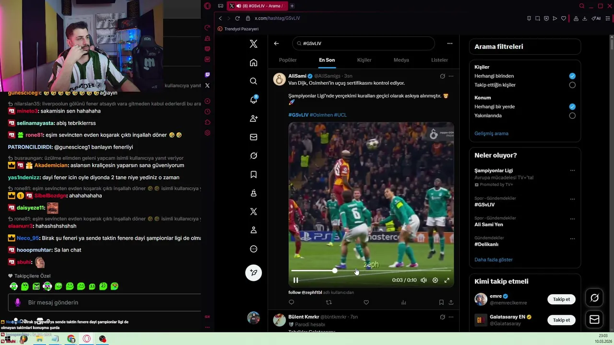Click 'Bir mesaj gönderin' chat input
This screenshot has width=614, height=345.
pos(105,302)
